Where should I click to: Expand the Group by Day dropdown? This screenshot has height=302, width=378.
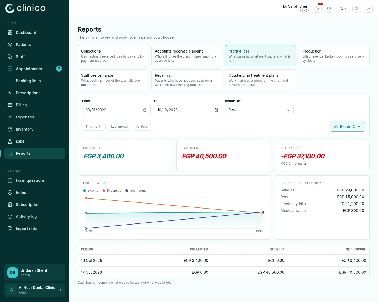point(259,110)
